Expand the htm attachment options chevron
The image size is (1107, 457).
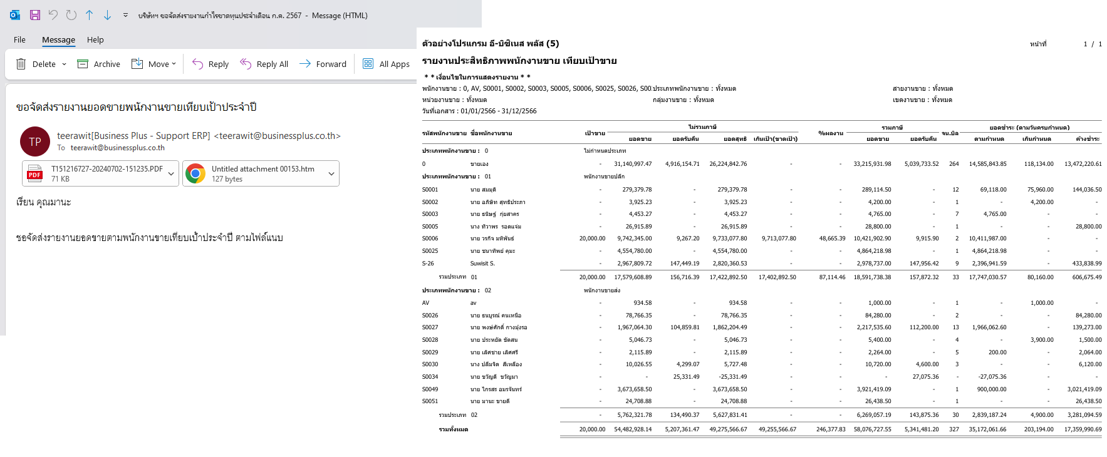click(x=331, y=174)
